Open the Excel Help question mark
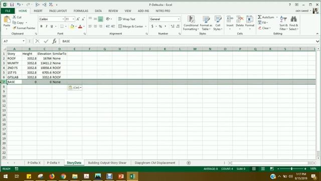The height and width of the screenshot is (181, 321). click(290, 5)
